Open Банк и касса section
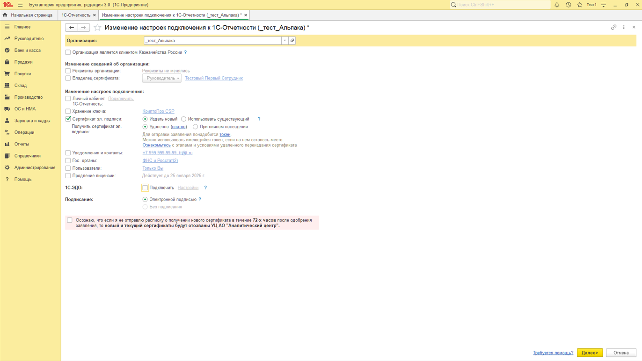Screen dimensions: 642x361 coord(30,51)
